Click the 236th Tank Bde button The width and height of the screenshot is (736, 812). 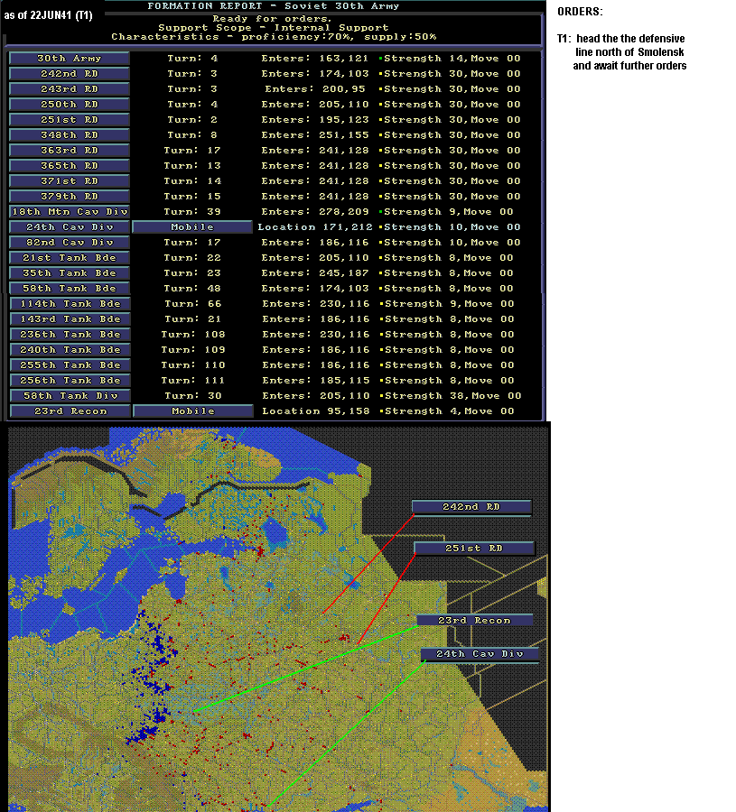70,335
